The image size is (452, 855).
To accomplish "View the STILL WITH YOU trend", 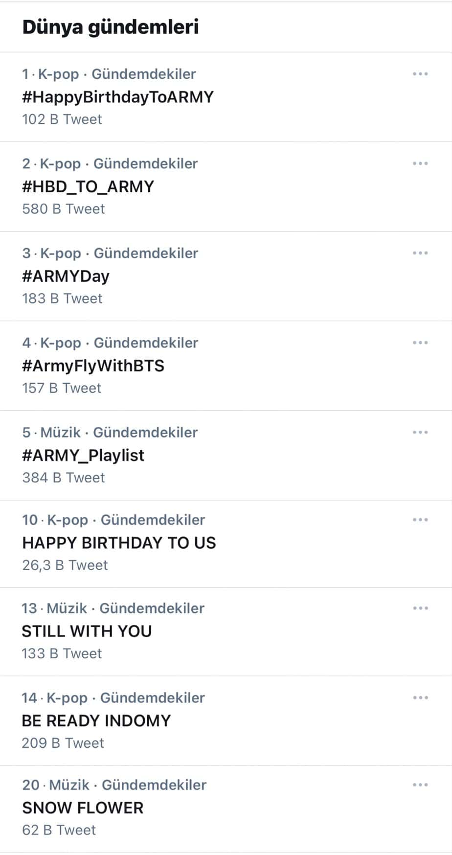I will [x=87, y=631].
